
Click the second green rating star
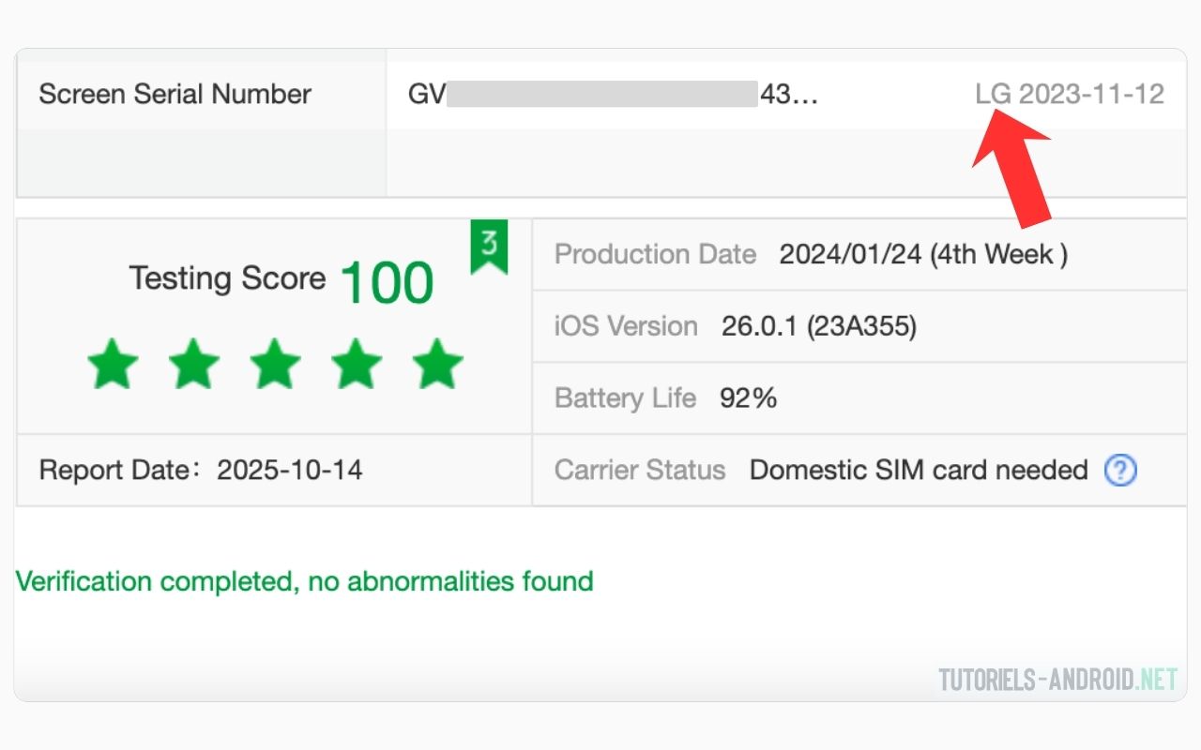coord(194,365)
